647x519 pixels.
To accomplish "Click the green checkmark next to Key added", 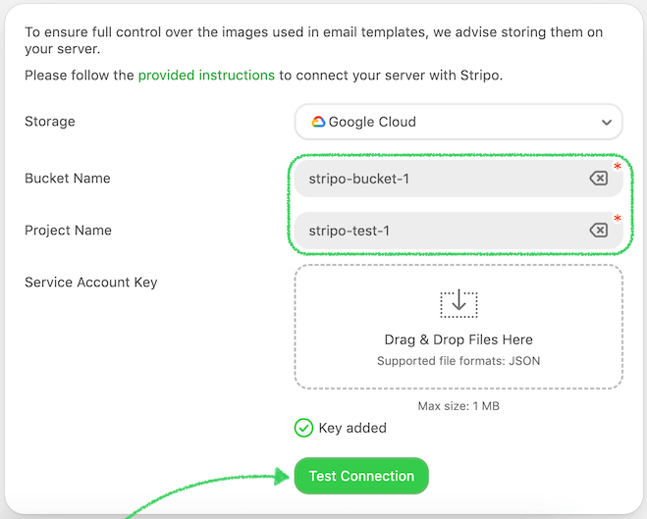I will point(304,428).
